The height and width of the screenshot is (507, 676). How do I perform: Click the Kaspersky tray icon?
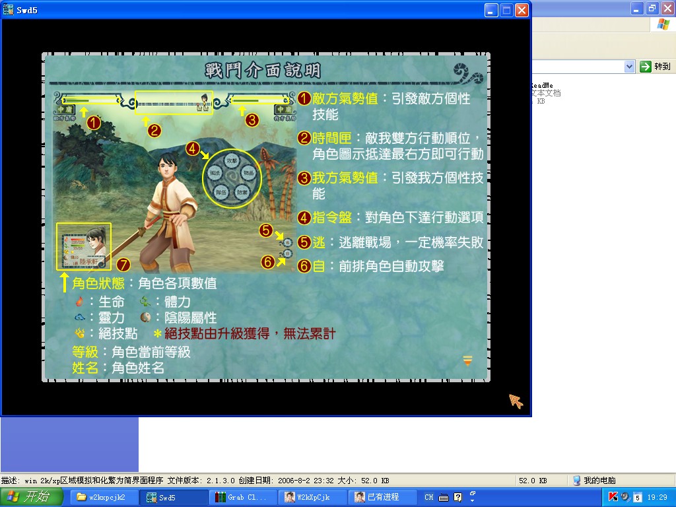point(613,497)
